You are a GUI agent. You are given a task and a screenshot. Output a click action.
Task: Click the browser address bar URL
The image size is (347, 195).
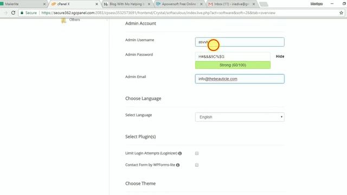click(x=158, y=13)
